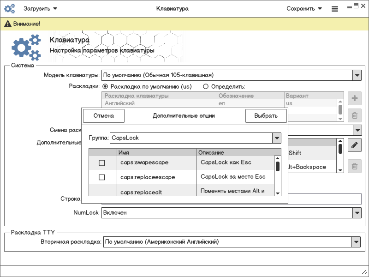Click the trash icon beside options list
Screen dimensions: 369x277
coord(354,166)
